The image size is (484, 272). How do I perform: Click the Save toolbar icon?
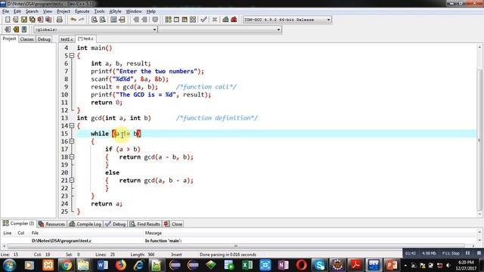pos(24,20)
